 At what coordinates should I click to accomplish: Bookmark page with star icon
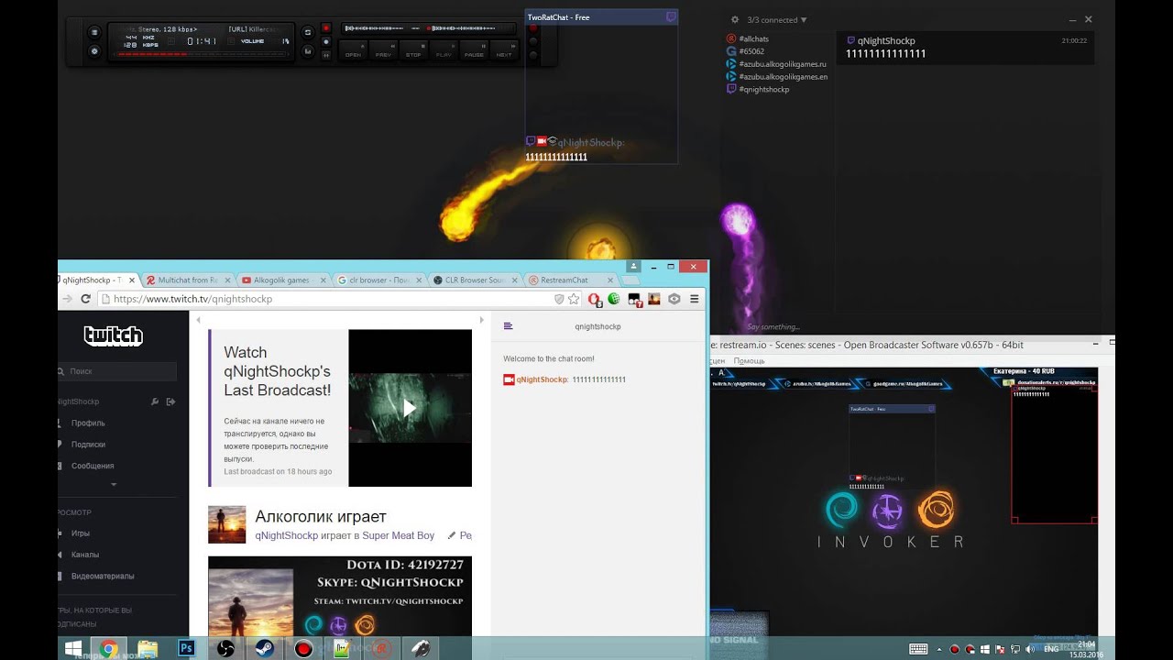[x=574, y=299]
